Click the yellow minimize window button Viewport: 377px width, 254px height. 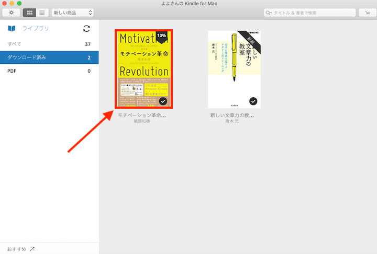click(x=12, y=3)
